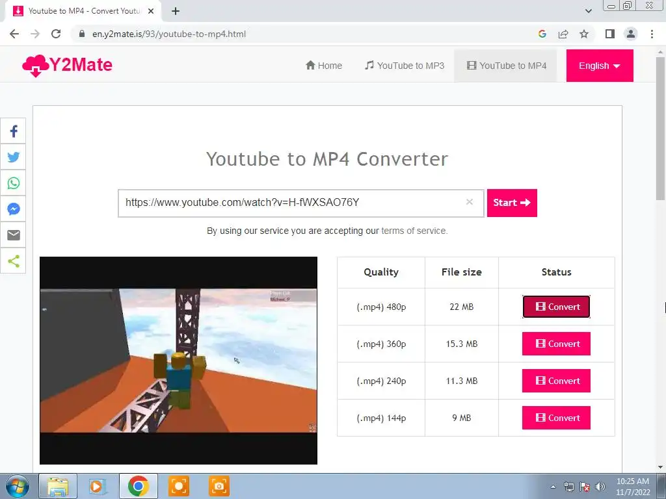Click the "11.3 MB" file size cell
Image resolution: width=666 pixels, height=499 pixels.
point(462,381)
